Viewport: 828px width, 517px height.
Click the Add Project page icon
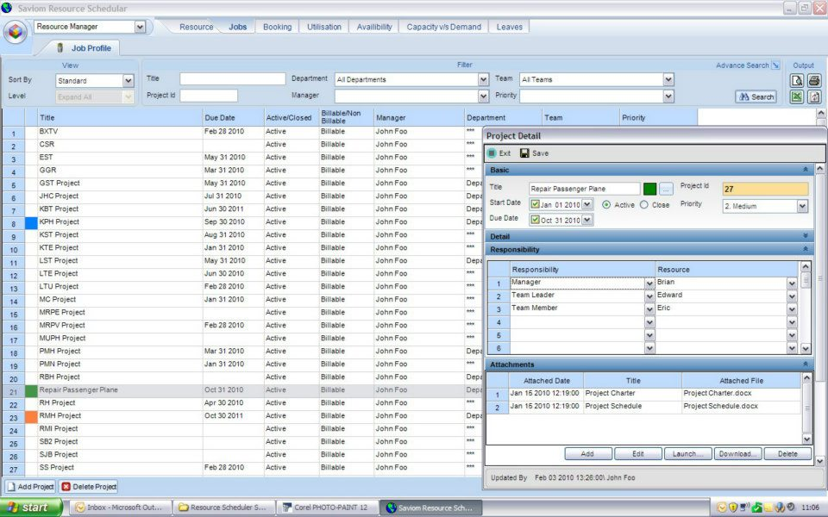(x=10, y=486)
